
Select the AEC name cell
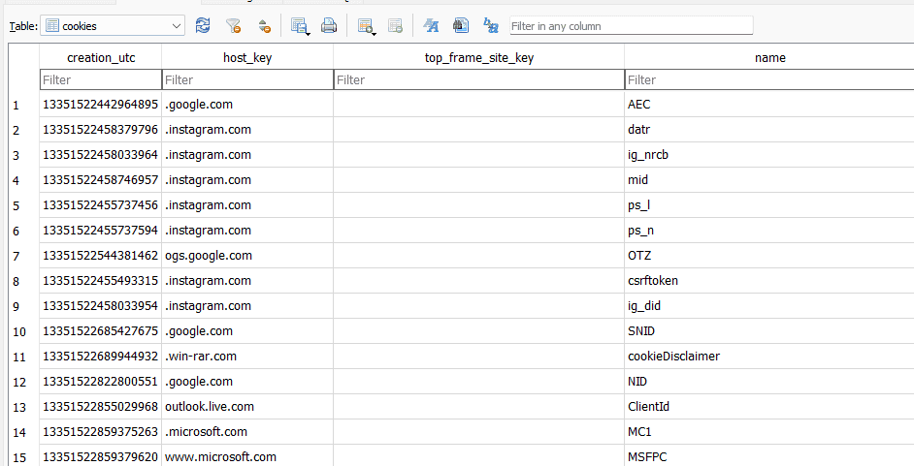(x=769, y=105)
